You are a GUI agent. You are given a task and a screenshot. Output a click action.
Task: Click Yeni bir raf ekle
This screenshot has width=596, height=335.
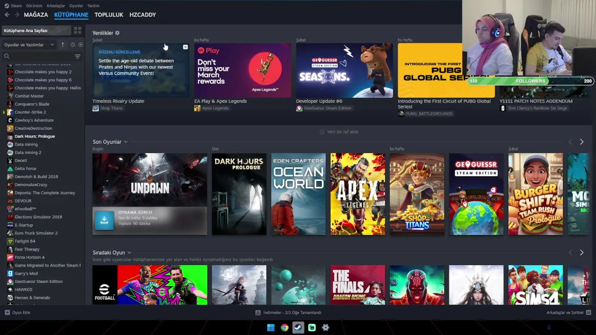pos(342,132)
